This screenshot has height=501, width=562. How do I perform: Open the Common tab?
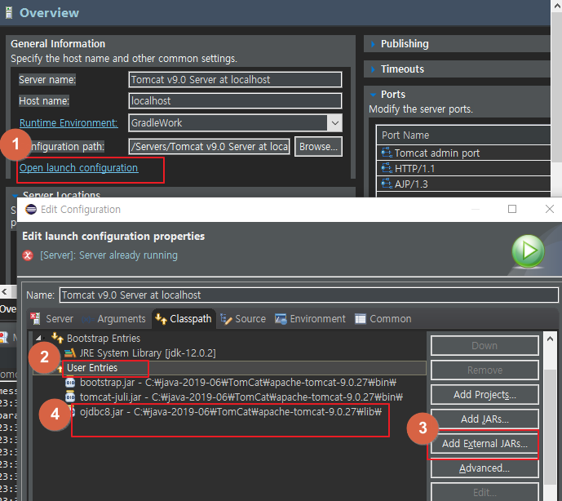[x=383, y=319]
